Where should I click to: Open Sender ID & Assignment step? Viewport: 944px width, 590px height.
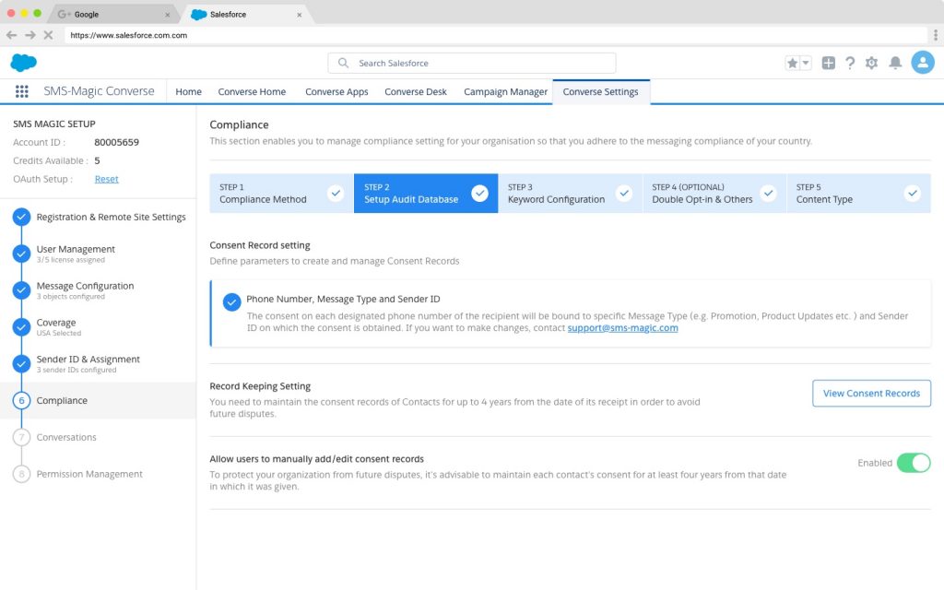pos(88,363)
